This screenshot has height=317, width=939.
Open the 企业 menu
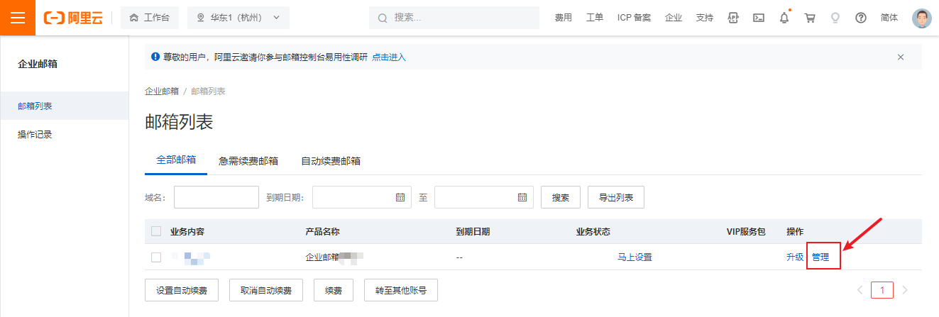[x=674, y=18]
